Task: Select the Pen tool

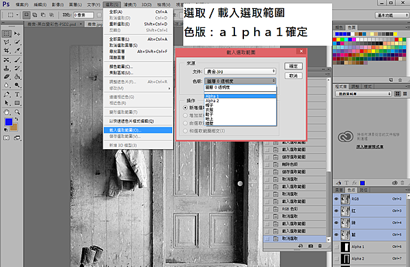Action: (x=7, y=95)
